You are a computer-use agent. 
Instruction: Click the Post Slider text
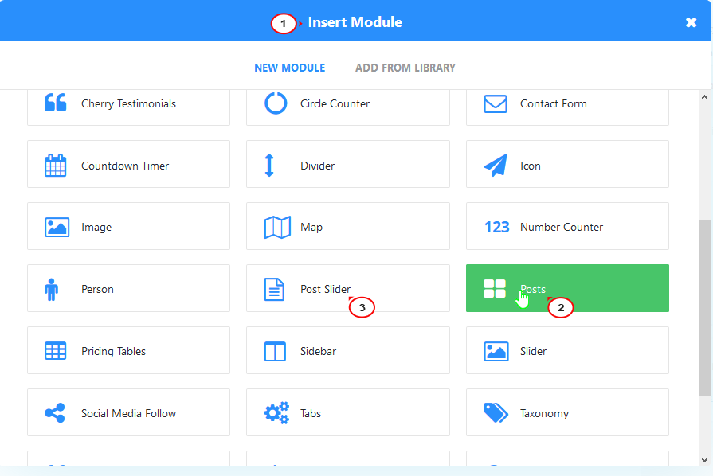pyautogui.click(x=326, y=289)
